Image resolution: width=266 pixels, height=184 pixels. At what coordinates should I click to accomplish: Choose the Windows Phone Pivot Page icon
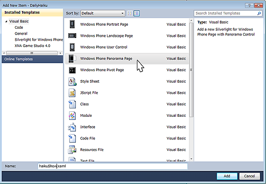click(x=73, y=70)
